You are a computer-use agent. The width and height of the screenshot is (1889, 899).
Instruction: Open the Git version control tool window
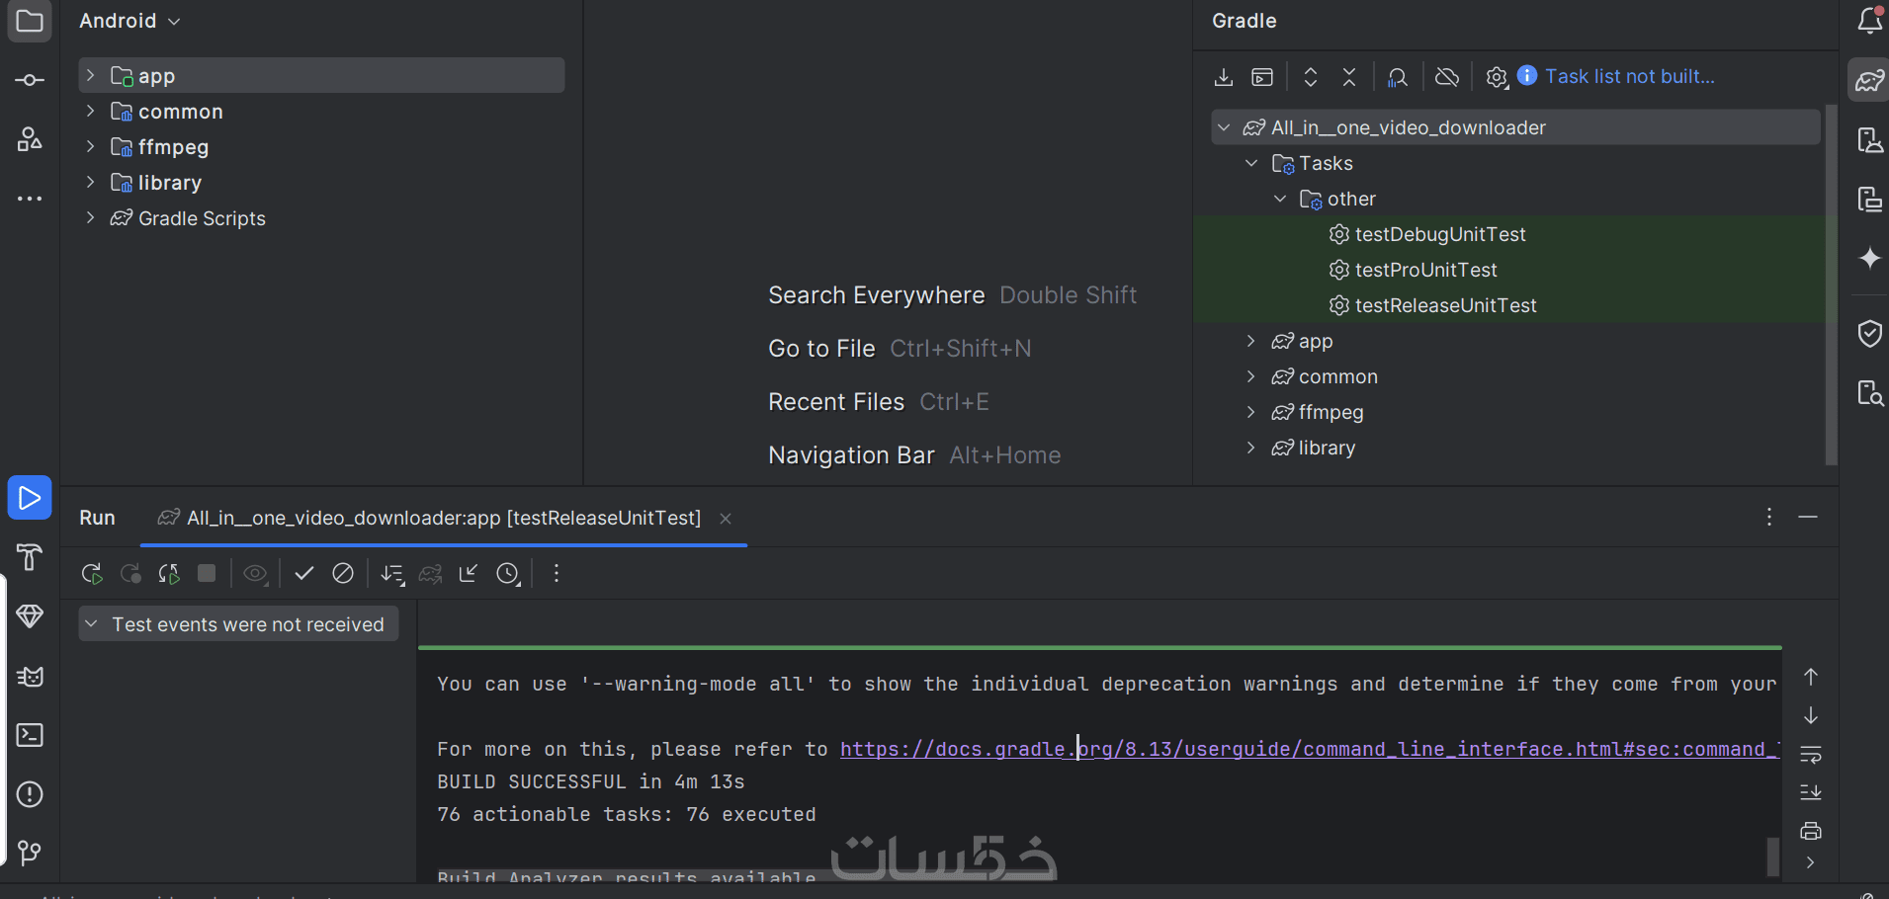click(x=30, y=853)
